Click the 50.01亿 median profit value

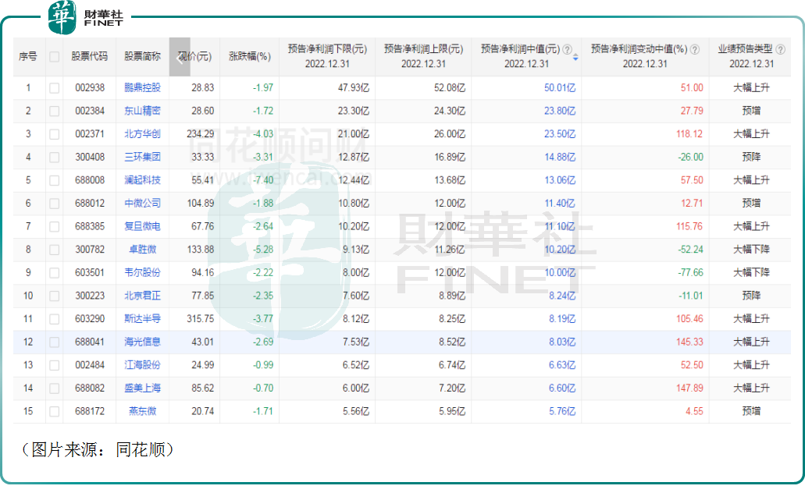tap(560, 87)
